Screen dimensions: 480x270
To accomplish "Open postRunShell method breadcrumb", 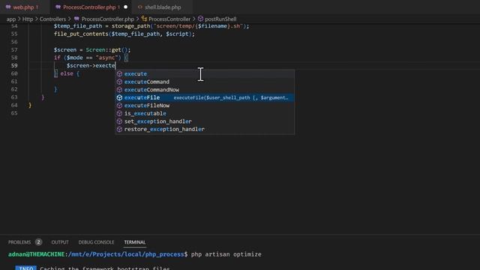I will [220, 19].
